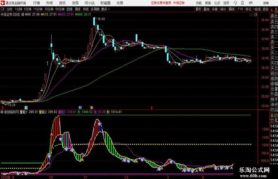Screen dimensions: 278x179
Task: Click the 画线 drawing toolbar button
Action: 232,9
